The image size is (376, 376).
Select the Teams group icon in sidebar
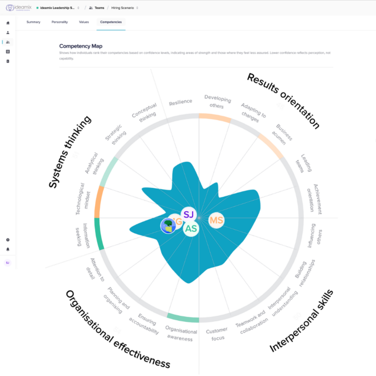pyautogui.click(x=8, y=42)
